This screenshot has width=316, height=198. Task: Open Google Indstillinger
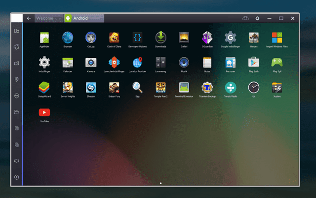coord(231,38)
